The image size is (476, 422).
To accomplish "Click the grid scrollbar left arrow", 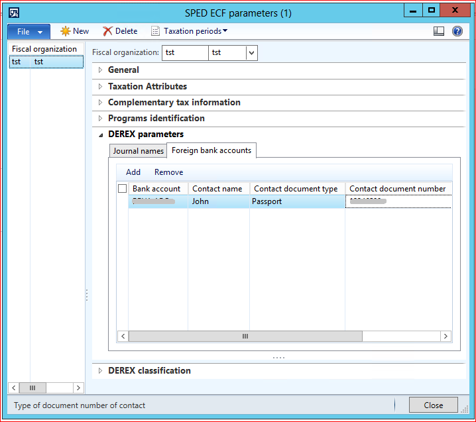I will (123, 336).
